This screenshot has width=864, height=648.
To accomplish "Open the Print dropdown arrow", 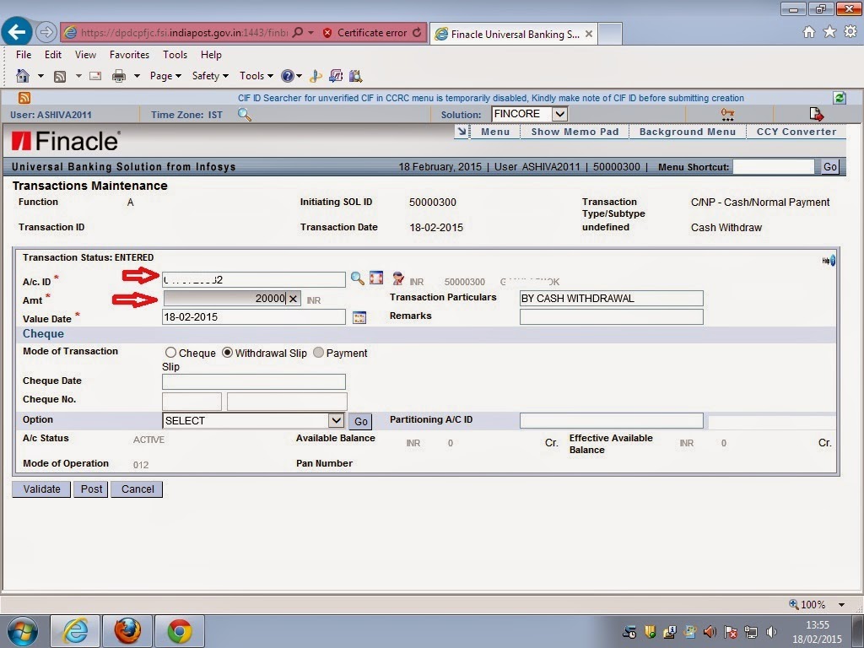I will [137, 76].
